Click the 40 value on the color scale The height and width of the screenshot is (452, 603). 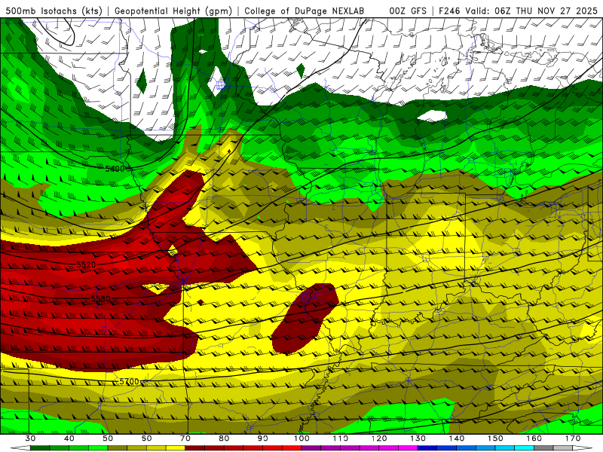coord(69,438)
